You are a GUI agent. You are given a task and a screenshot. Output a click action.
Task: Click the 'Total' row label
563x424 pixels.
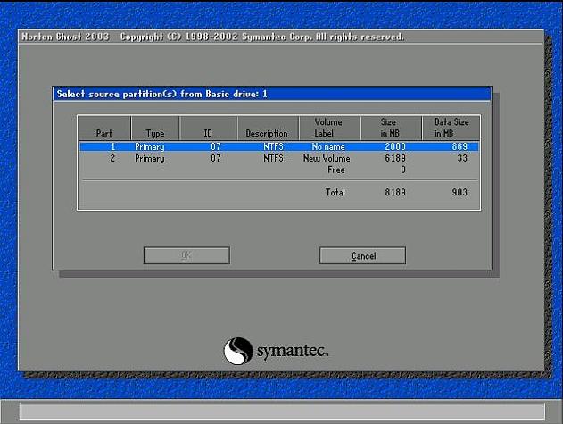(x=335, y=192)
